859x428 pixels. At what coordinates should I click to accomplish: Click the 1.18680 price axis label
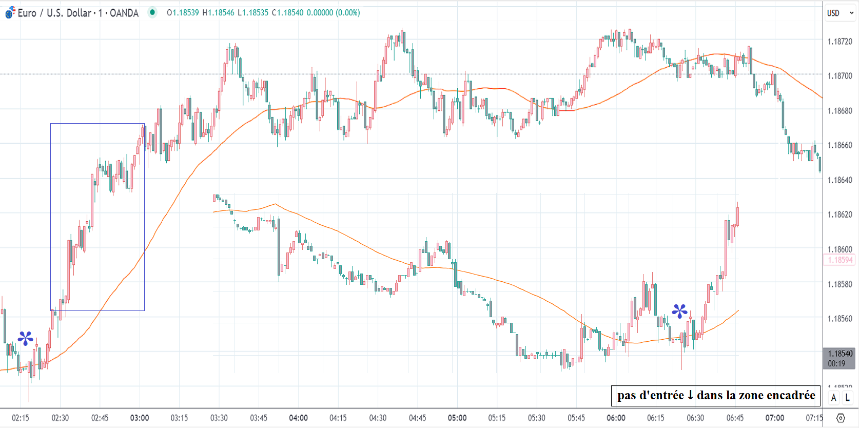[x=840, y=111]
